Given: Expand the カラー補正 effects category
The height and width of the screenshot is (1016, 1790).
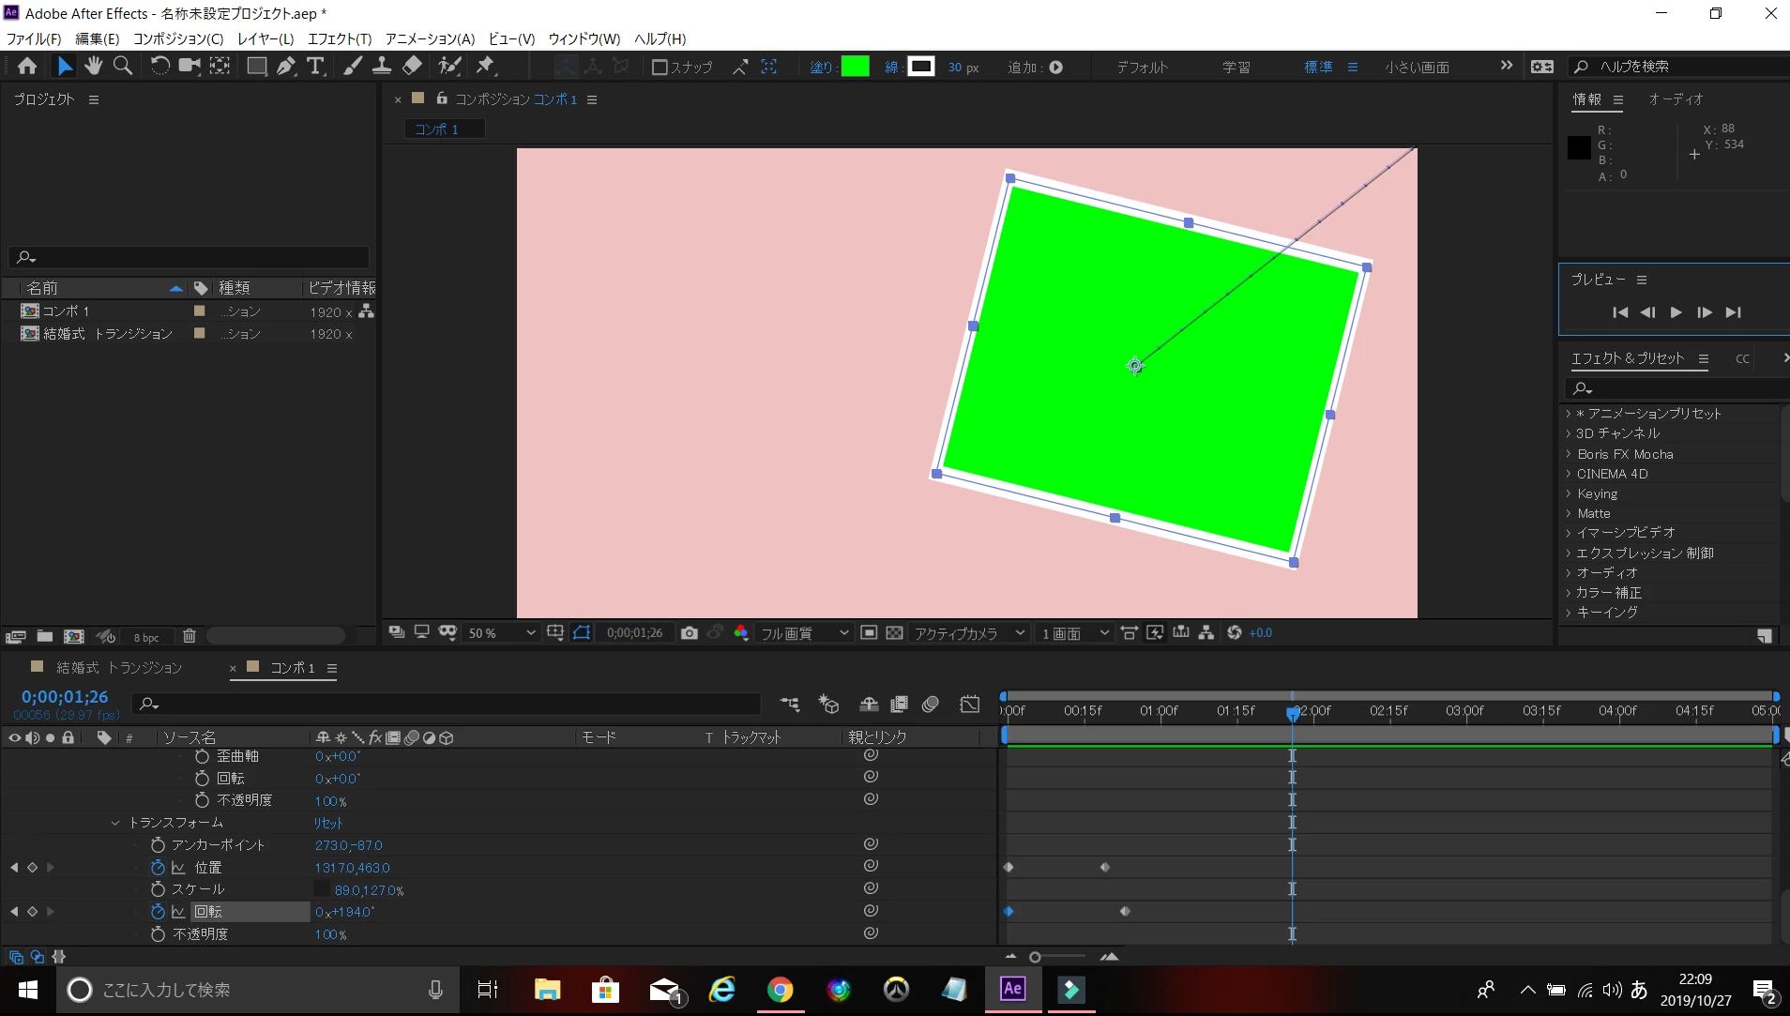Looking at the screenshot, I should tap(1569, 593).
